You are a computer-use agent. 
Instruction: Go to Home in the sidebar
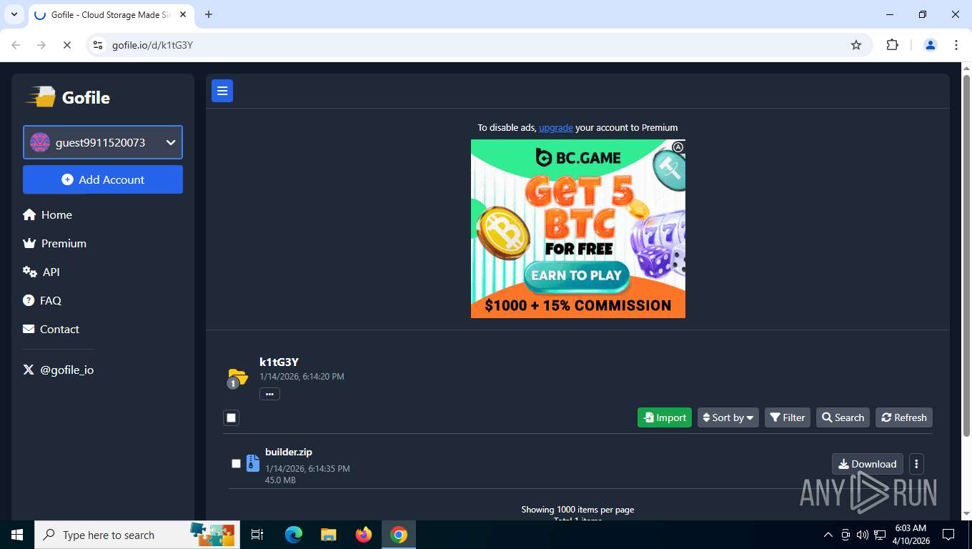(x=47, y=214)
